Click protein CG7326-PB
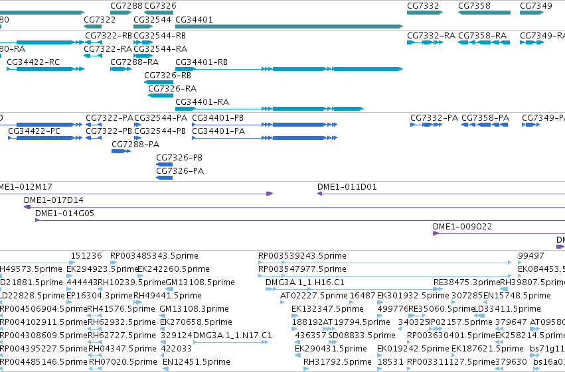 pos(164,164)
